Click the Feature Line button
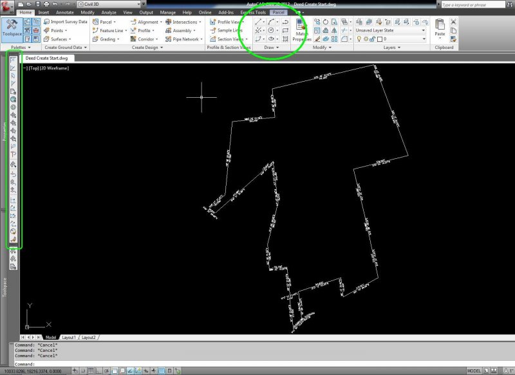The width and height of the screenshot is (515, 375). (x=109, y=30)
